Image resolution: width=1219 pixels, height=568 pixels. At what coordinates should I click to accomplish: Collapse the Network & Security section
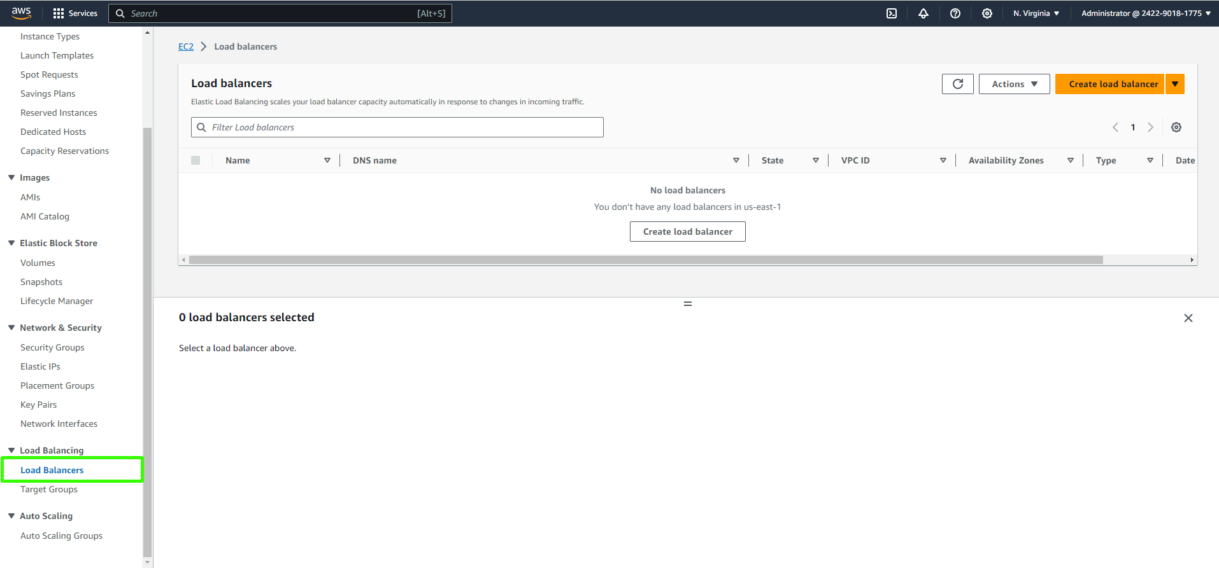coord(11,328)
